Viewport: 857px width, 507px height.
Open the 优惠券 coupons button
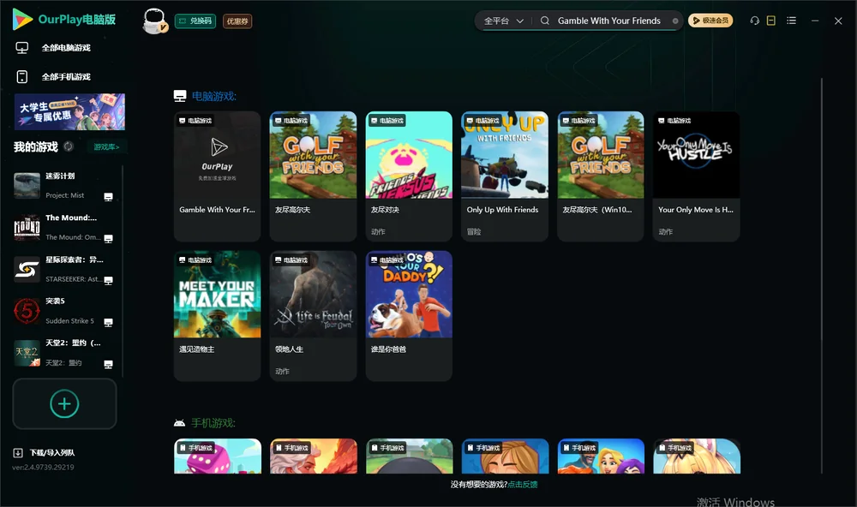pyautogui.click(x=237, y=21)
